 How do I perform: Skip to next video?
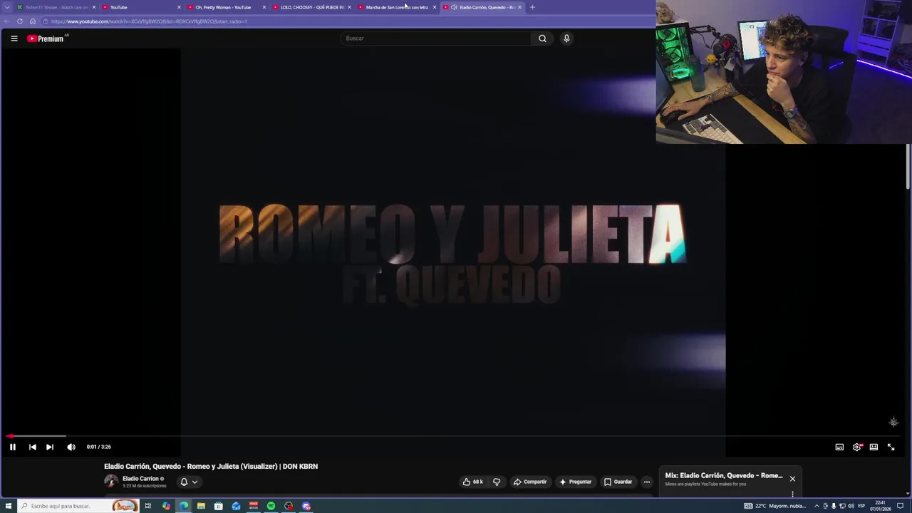click(50, 447)
